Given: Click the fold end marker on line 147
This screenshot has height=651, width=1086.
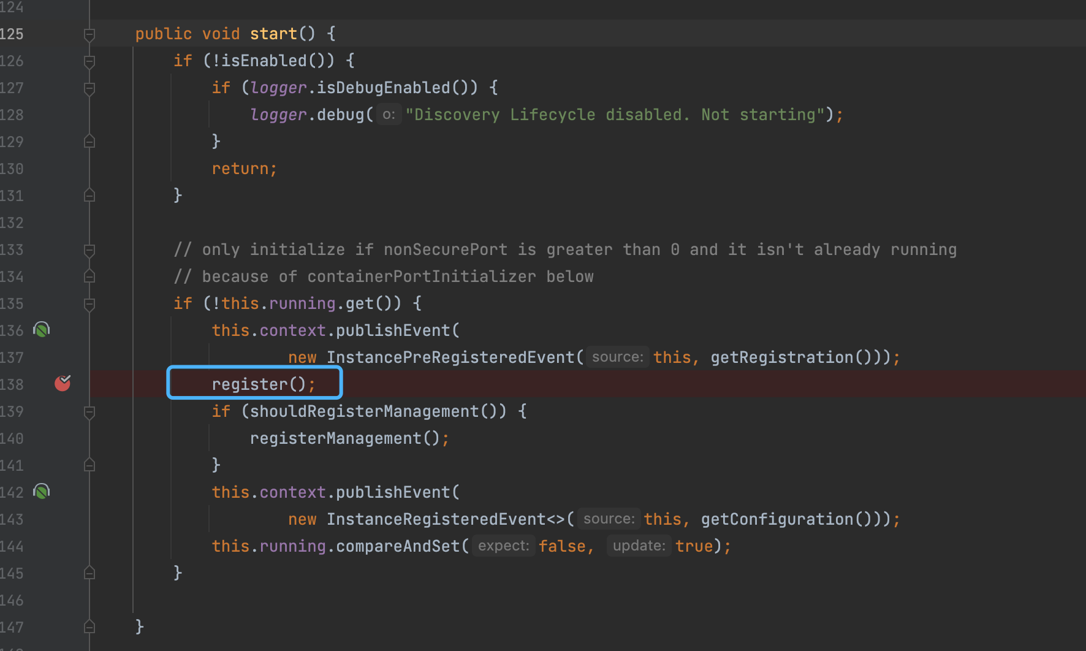Looking at the screenshot, I should pyautogui.click(x=89, y=626).
